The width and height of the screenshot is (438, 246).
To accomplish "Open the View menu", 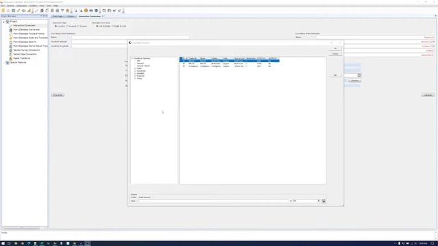I will click(x=42, y=5).
